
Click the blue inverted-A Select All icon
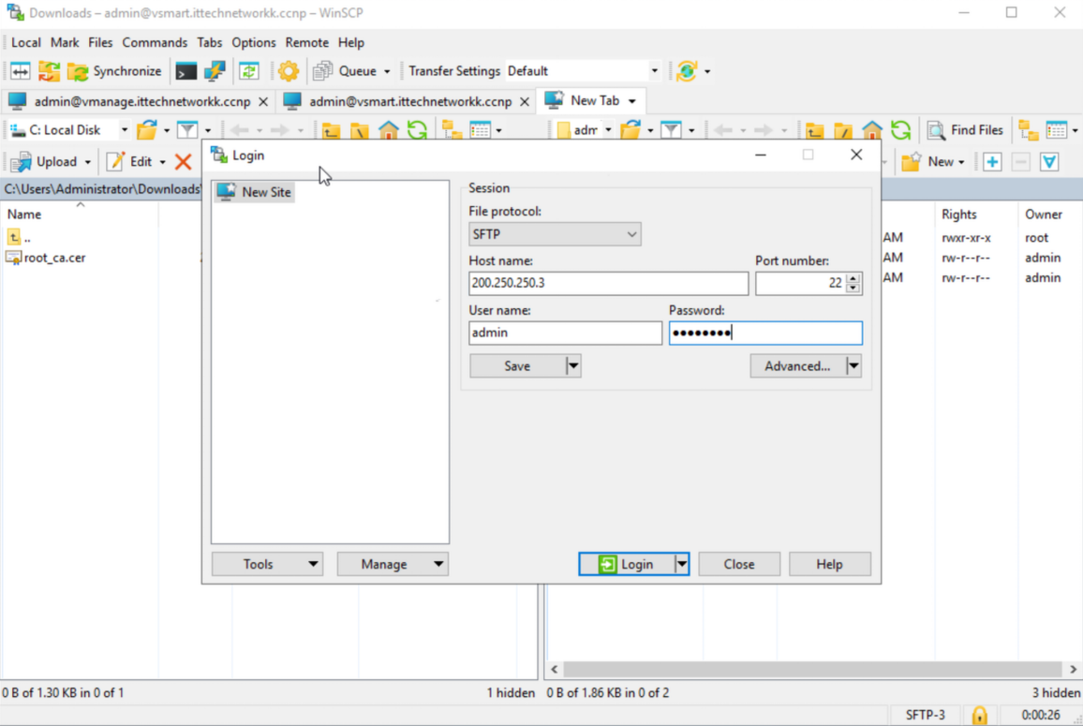(1049, 162)
